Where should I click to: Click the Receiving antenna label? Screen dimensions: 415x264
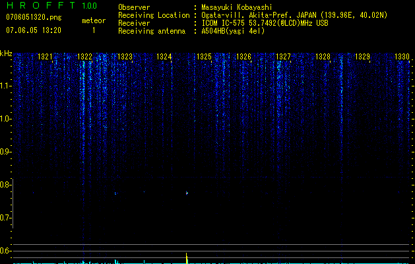[x=152, y=31]
